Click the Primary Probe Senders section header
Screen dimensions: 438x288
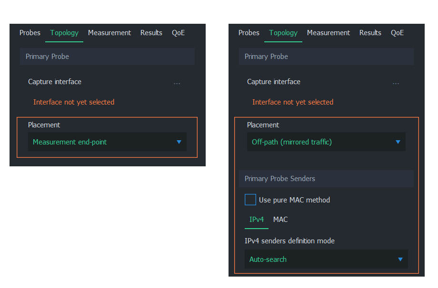pyautogui.click(x=326, y=178)
